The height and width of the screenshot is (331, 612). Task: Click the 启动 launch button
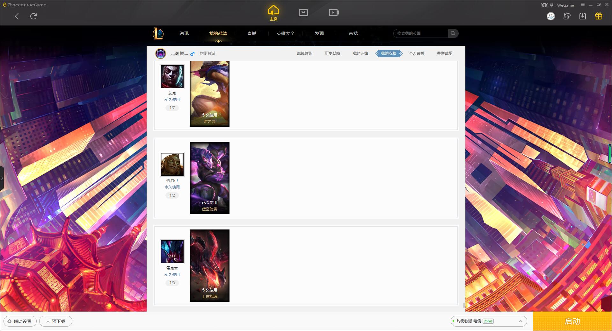click(572, 321)
